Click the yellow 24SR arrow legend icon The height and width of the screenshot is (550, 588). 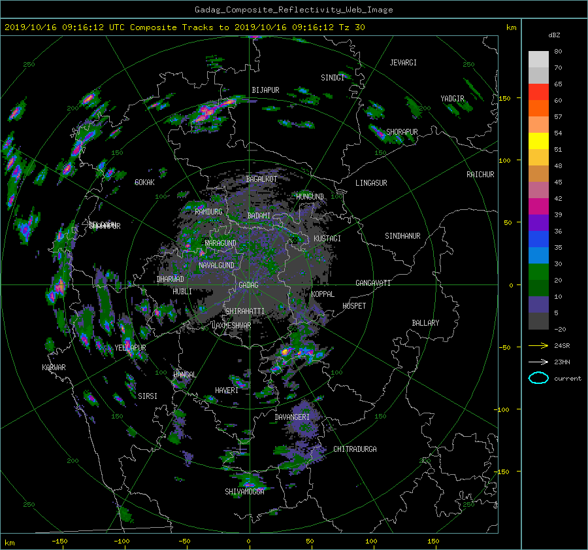[x=538, y=345]
